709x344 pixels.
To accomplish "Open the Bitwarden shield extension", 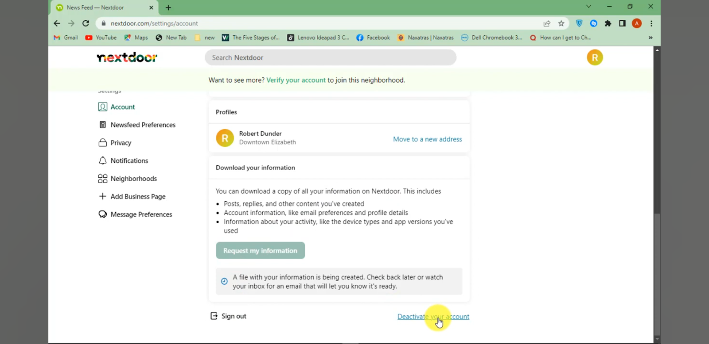I will [579, 23].
